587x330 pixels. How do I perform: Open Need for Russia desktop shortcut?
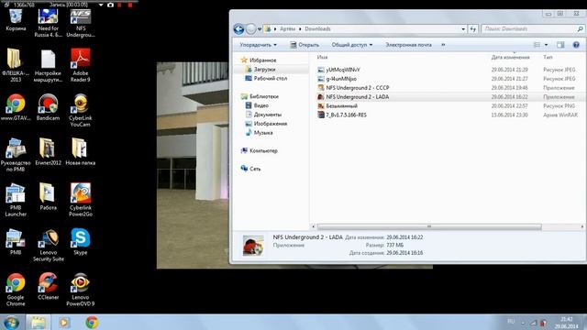pyautogui.click(x=48, y=23)
